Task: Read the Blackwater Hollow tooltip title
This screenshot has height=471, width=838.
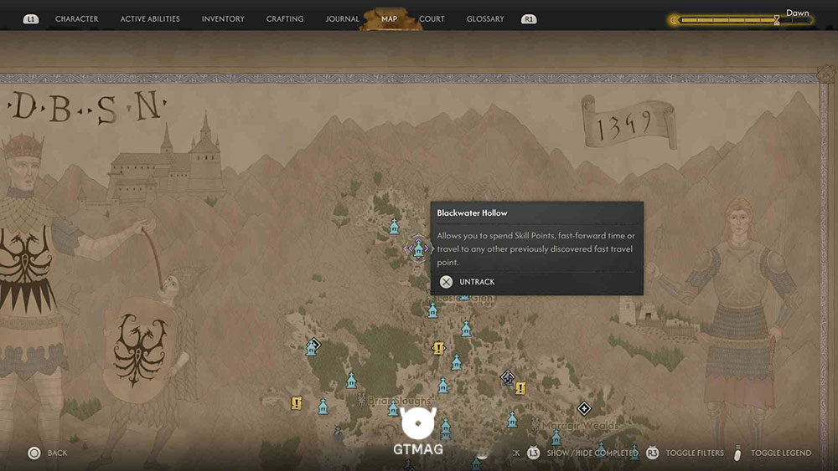Action: pyautogui.click(x=472, y=212)
